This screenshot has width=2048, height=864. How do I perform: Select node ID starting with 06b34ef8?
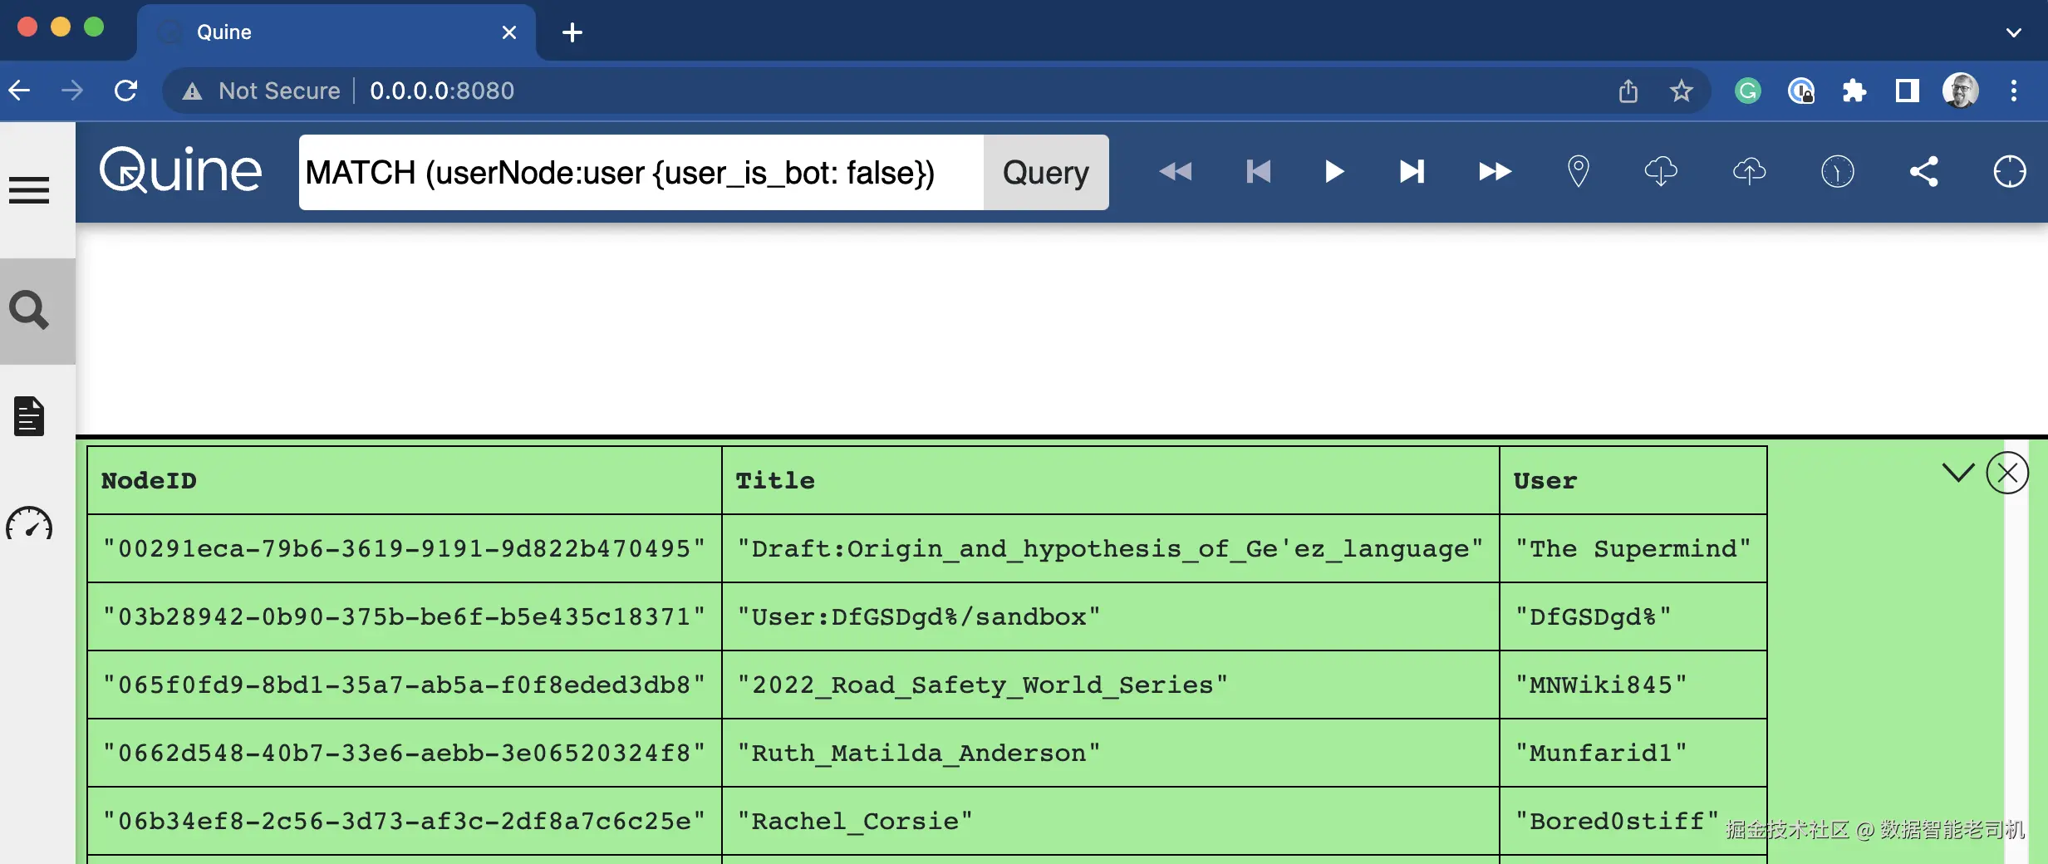[405, 821]
